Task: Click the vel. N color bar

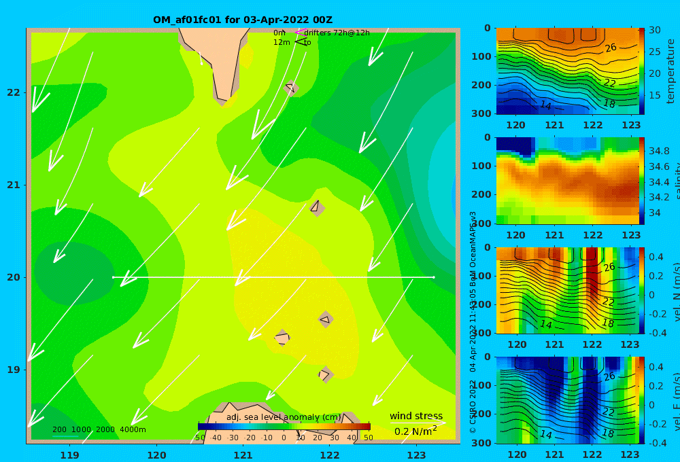Action: pyautogui.click(x=641, y=290)
